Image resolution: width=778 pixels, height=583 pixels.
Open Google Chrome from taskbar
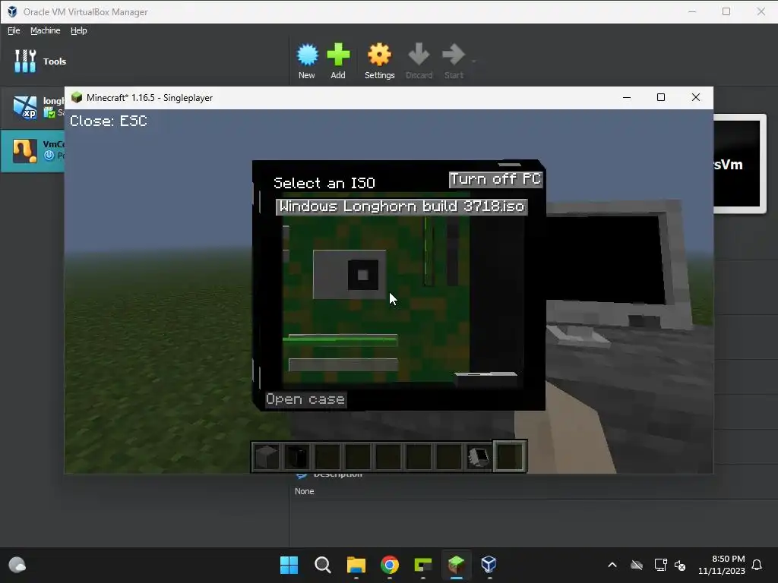390,565
